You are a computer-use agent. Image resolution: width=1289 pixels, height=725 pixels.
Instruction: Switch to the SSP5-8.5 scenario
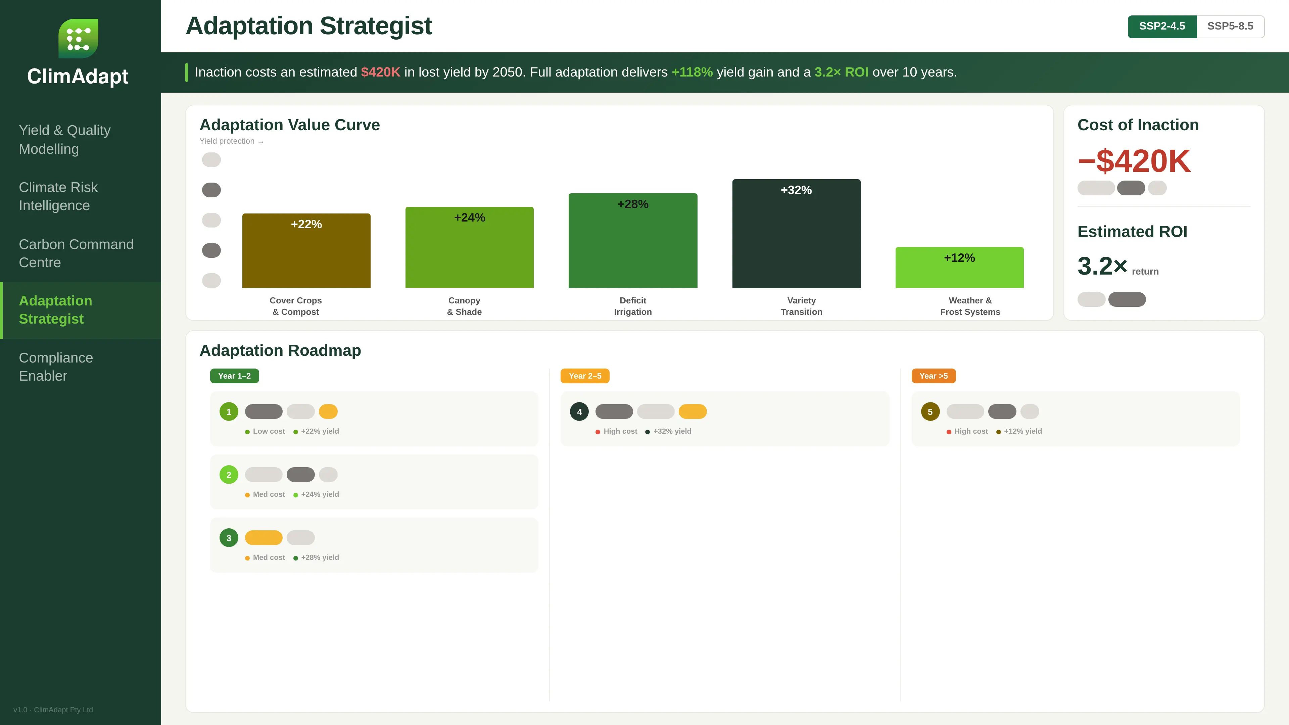(1230, 26)
